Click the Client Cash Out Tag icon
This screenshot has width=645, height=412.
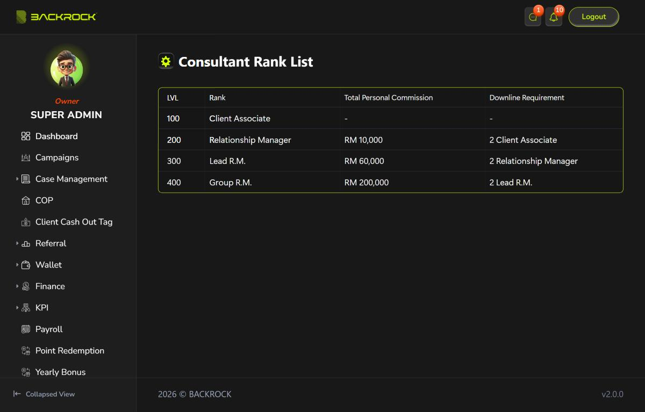(x=26, y=222)
